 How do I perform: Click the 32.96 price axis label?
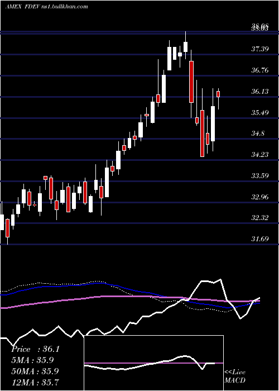pos(260,197)
